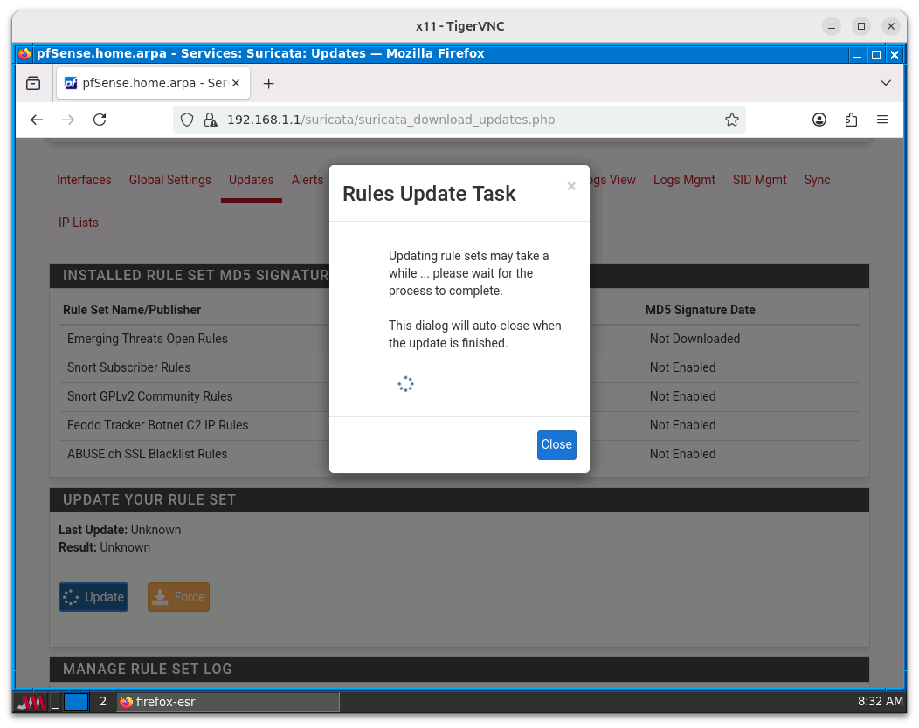The image size is (919, 728).
Task: Open the Firefox account icon
Action: point(819,120)
